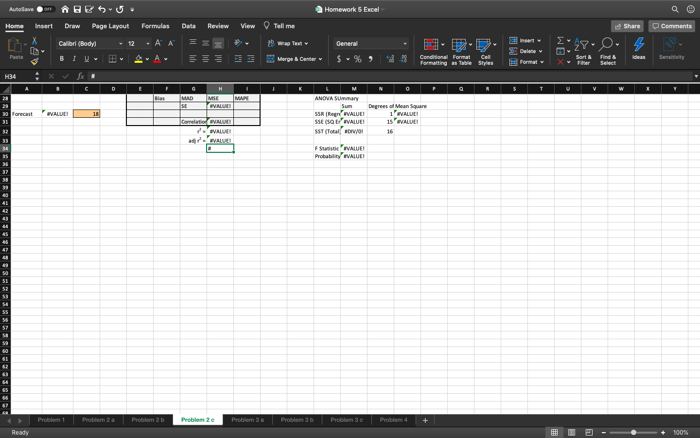Open the Borders dropdown arrow
The height and width of the screenshot is (438, 700).
click(x=122, y=59)
